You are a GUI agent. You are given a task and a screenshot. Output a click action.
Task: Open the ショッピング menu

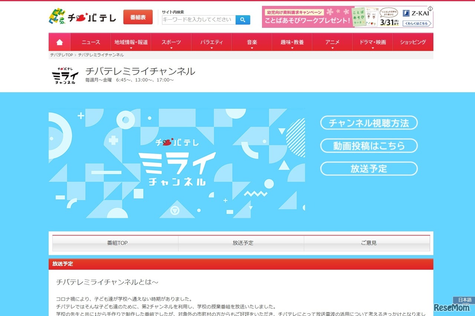click(413, 42)
